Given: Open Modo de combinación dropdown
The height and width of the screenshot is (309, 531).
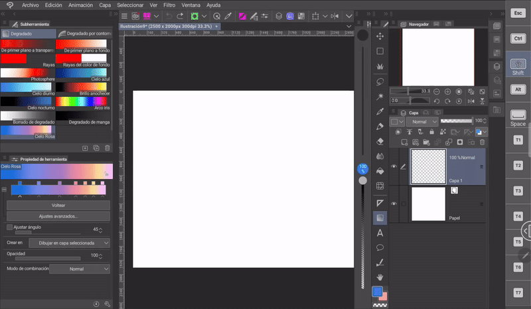Looking at the screenshot, I should 80,269.
